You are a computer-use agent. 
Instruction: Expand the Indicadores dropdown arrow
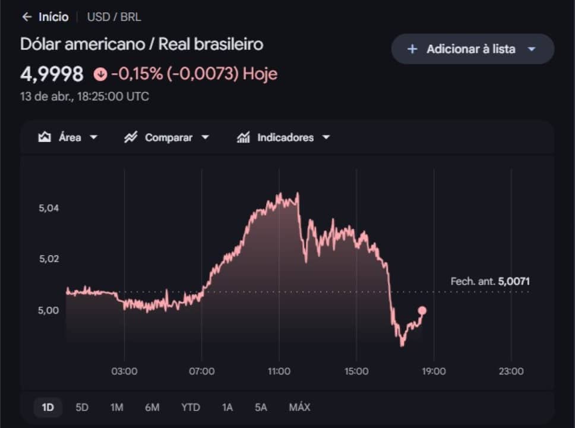point(326,137)
